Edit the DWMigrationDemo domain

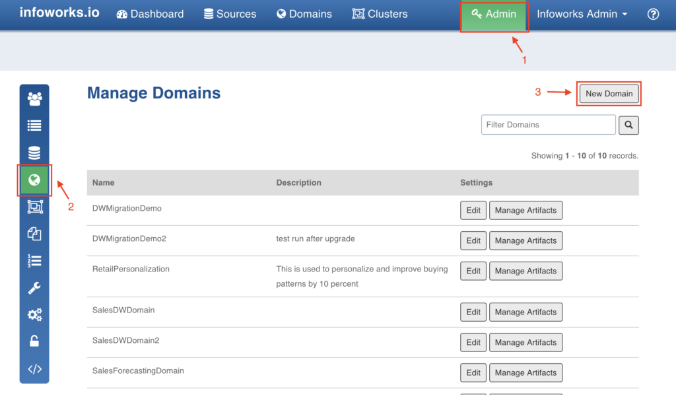473,211
